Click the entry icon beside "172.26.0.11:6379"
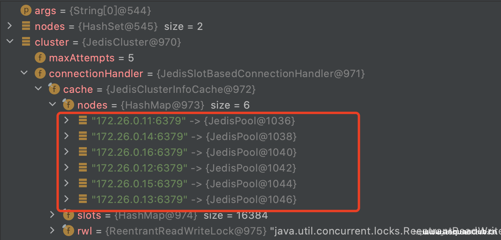The image size is (501, 240). [x=83, y=120]
